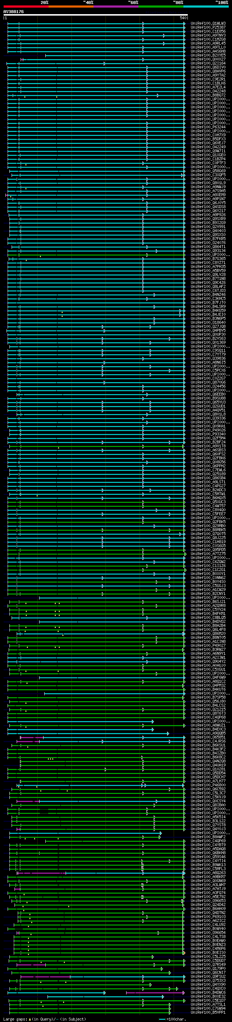
Task: Open hit UniRef100_P25387
Action: coord(208,28)
